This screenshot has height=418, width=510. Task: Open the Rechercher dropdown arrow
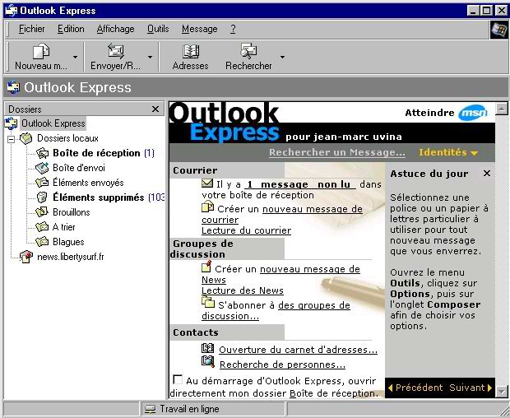click(x=282, y=57)
